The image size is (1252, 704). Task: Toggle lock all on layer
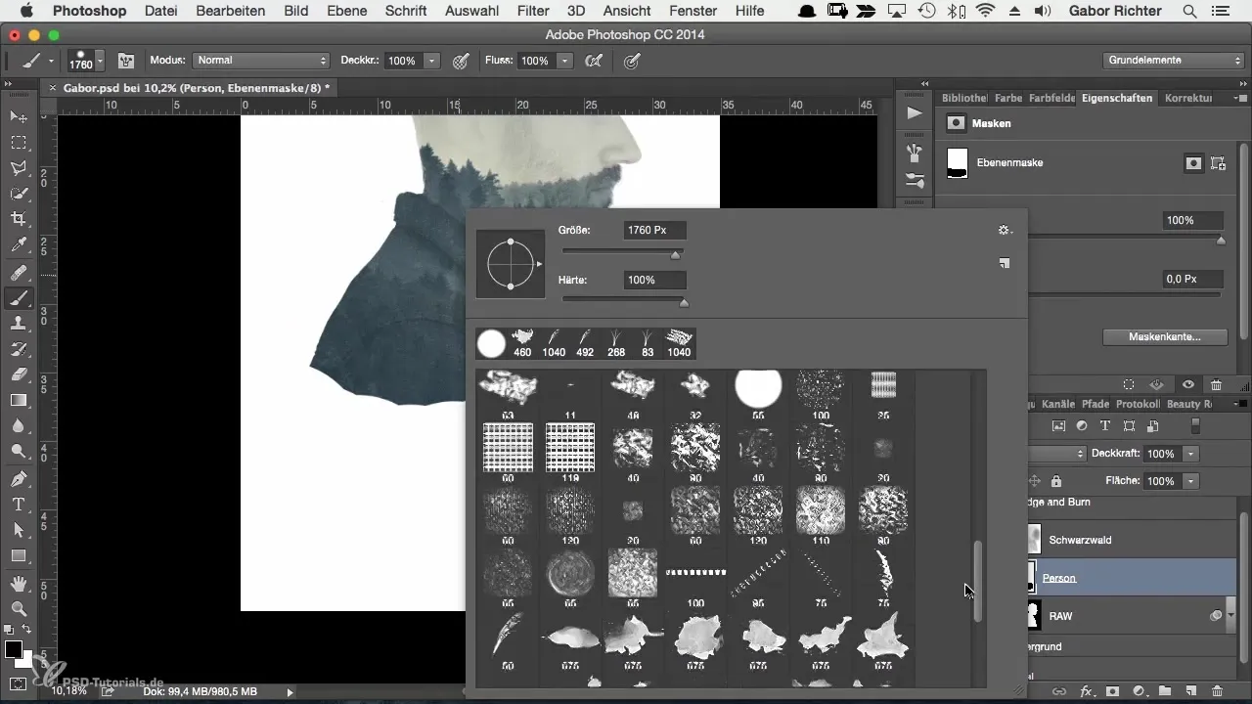click(1056, 481)
